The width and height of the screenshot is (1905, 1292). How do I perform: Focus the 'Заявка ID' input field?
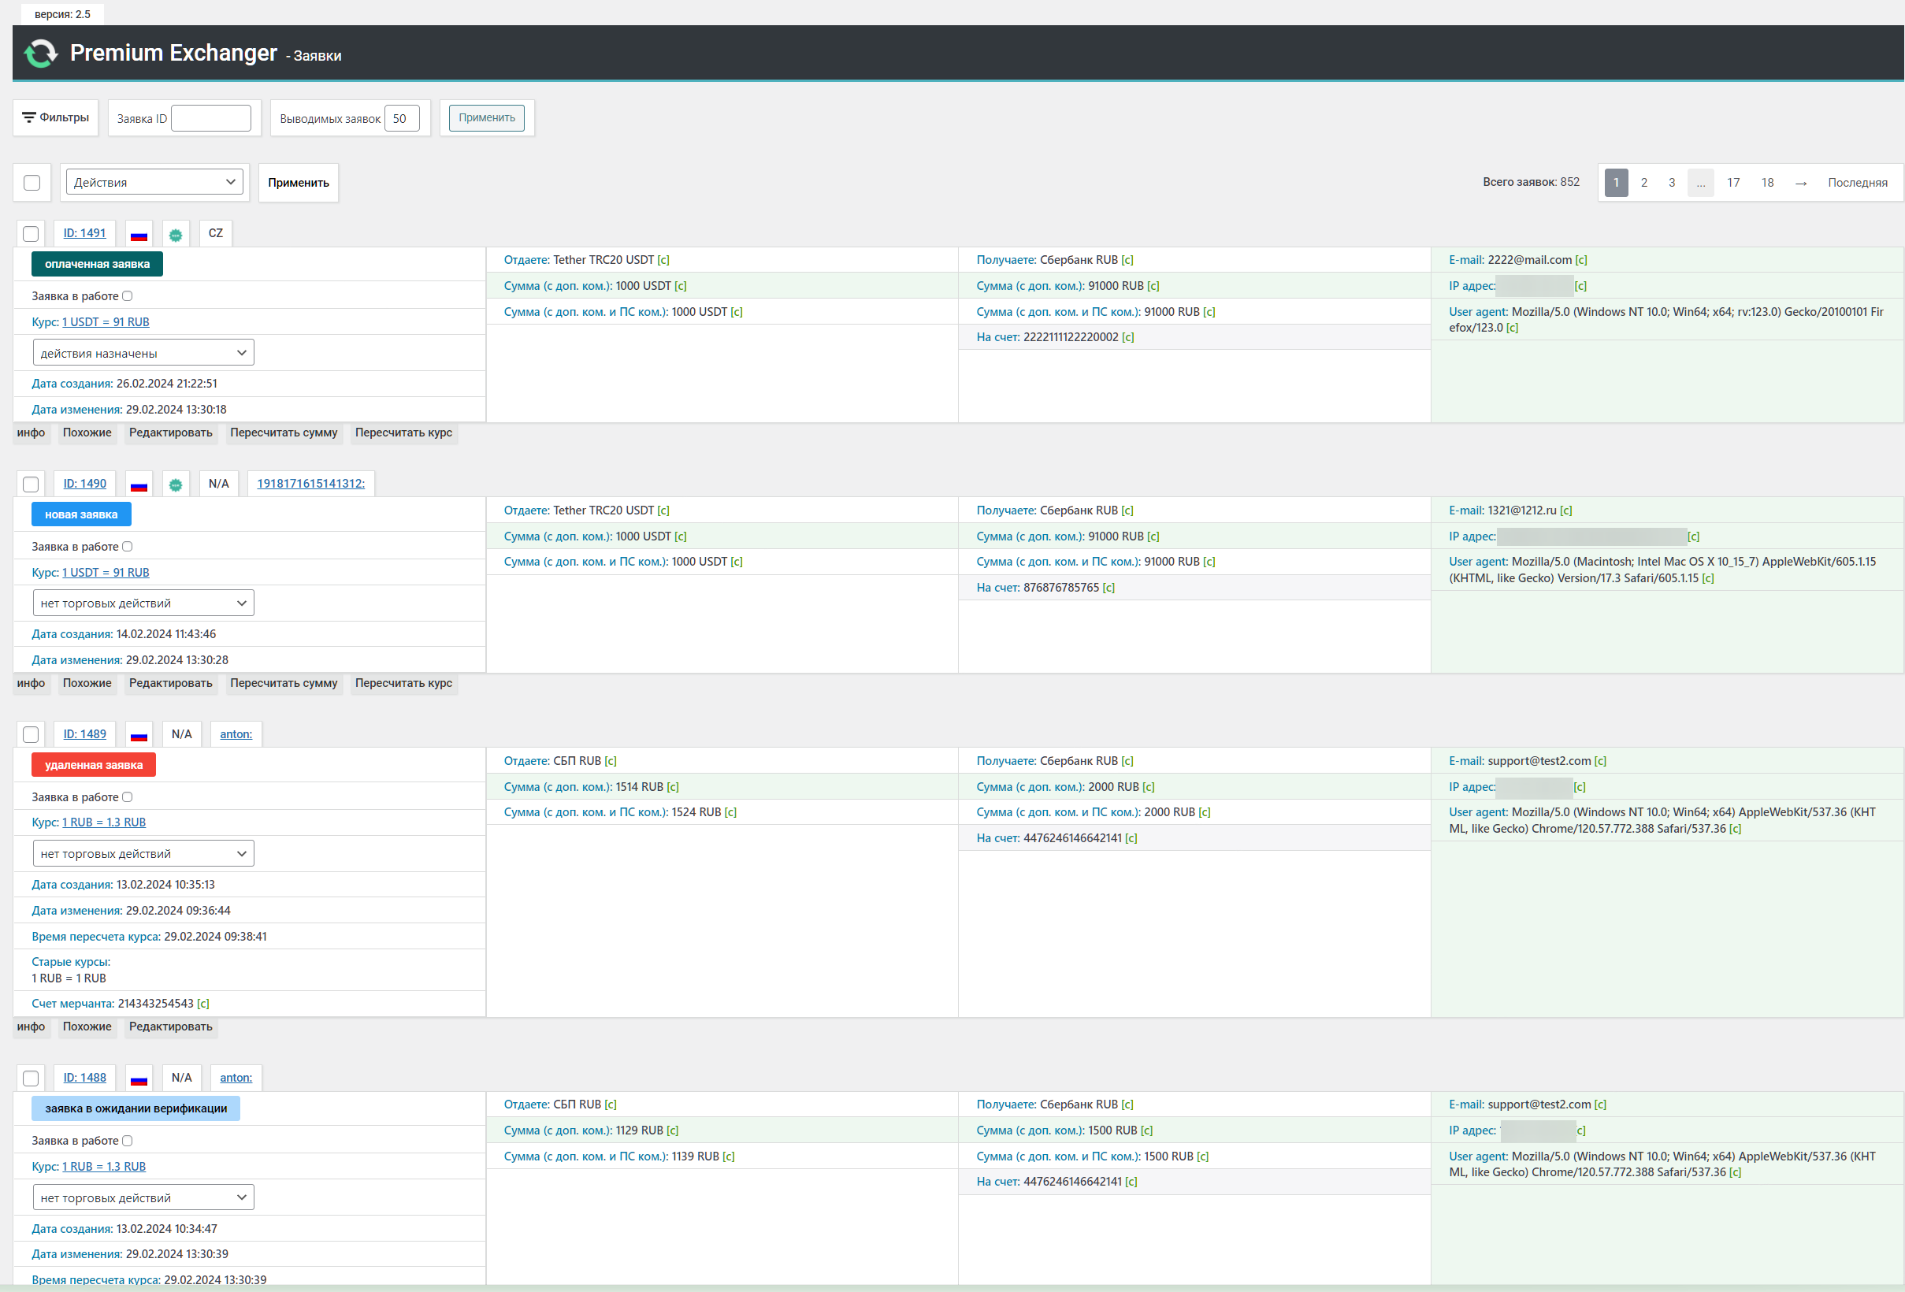click(x=210, y=118)
